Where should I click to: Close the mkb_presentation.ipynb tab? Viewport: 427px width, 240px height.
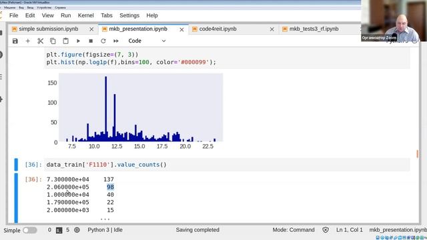(x=181, y=29)
